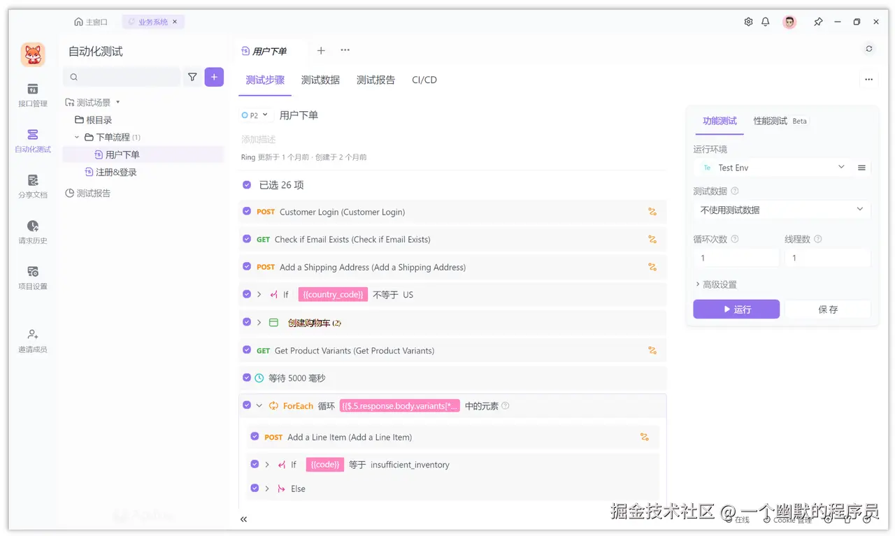The image size is (895, 536).
Task: 取消选中 Add a Line Item 步骤
Action: coord(255,436)
